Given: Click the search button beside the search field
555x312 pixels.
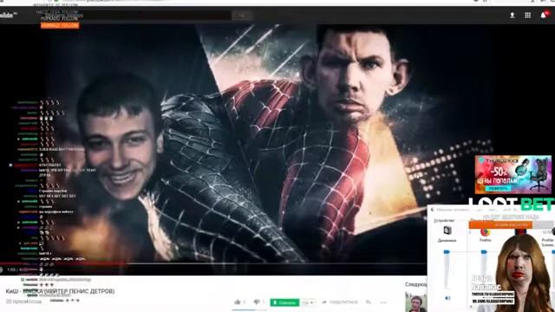Looking at the screenshot, I should (x=242, y=16).
